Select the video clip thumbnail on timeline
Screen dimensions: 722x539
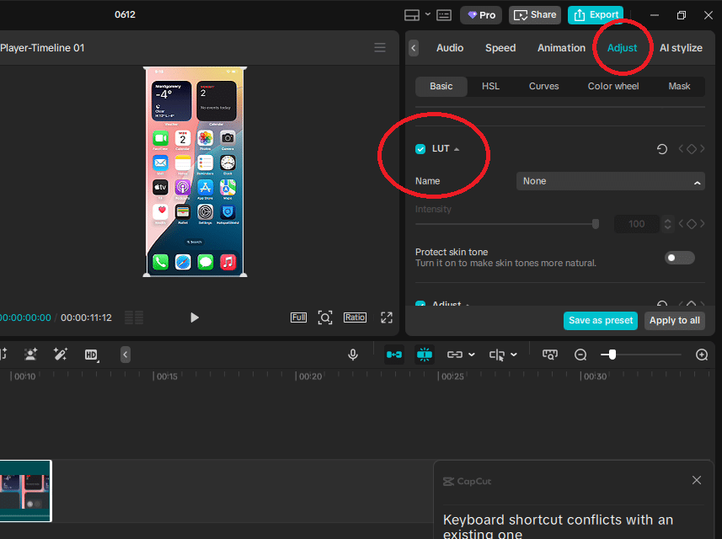(25, 491)
